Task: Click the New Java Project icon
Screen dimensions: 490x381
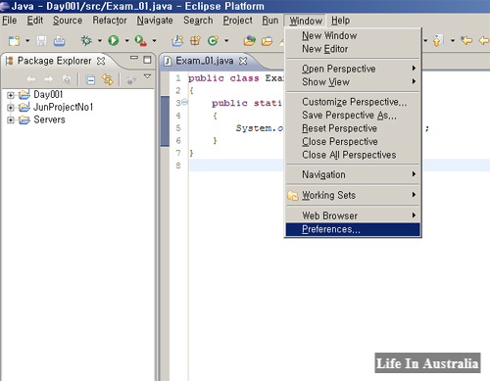Action: 177,41
